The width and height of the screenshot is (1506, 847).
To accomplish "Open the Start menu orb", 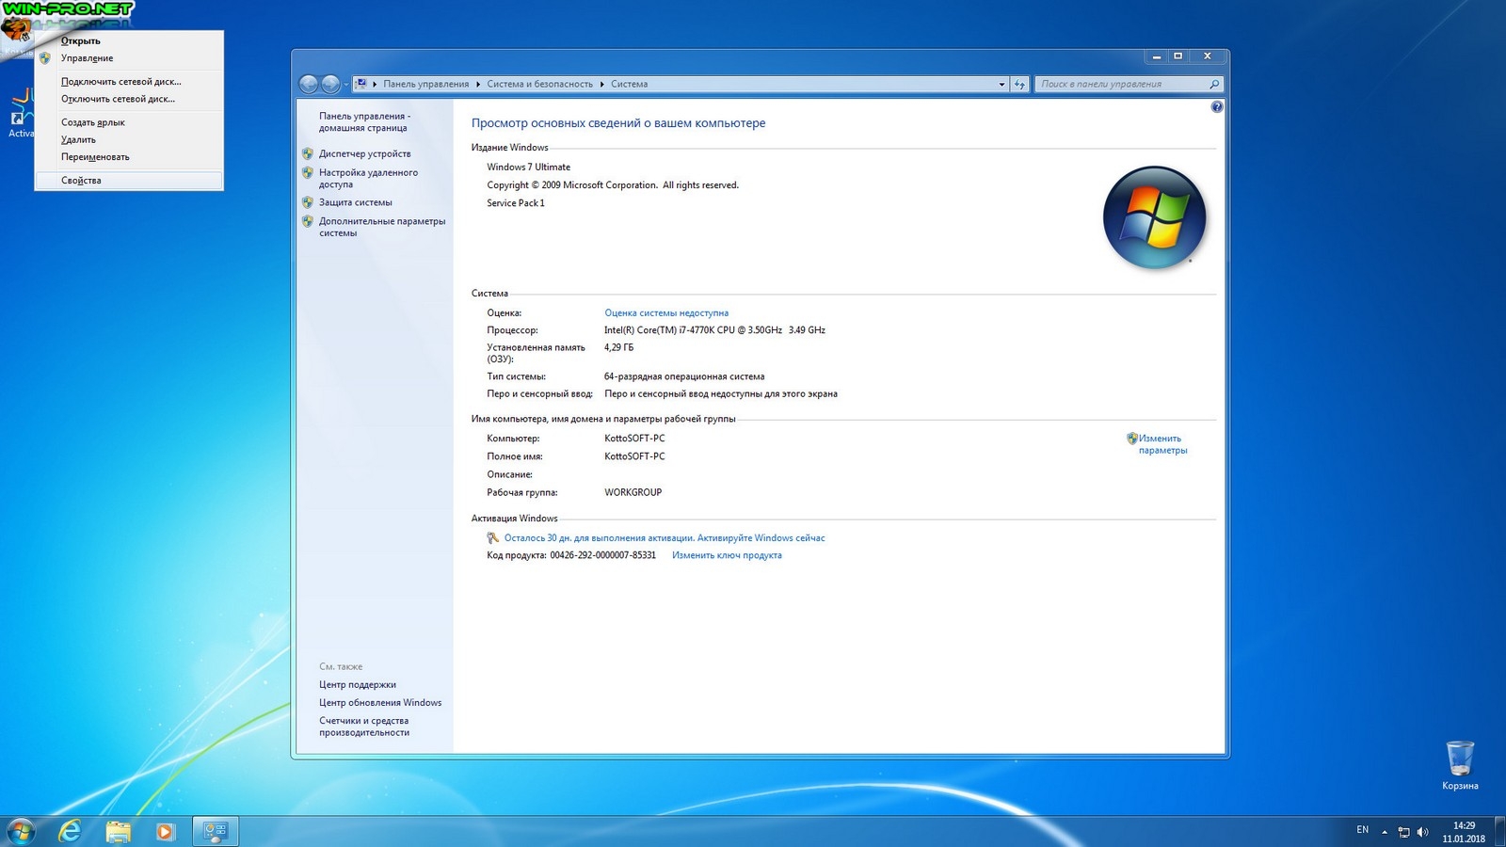I will 21,831.
